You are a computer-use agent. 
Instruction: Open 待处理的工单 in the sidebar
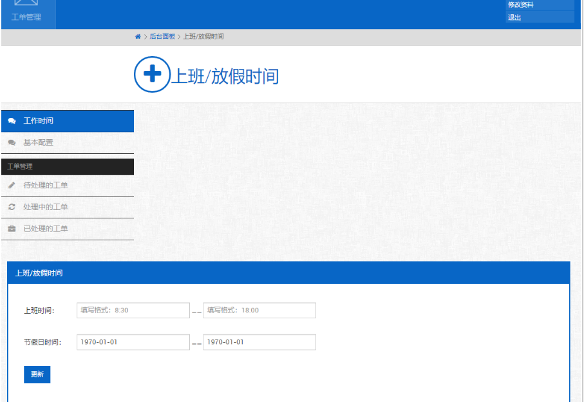68,186
